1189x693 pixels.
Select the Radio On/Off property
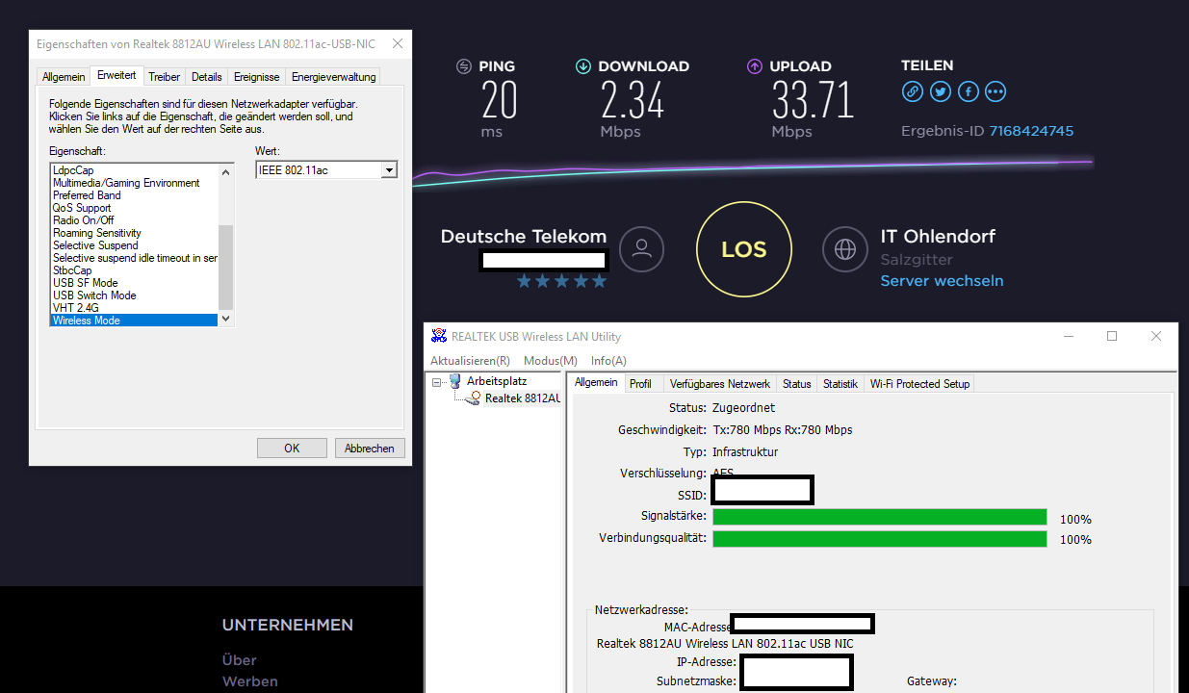point(134,220)
